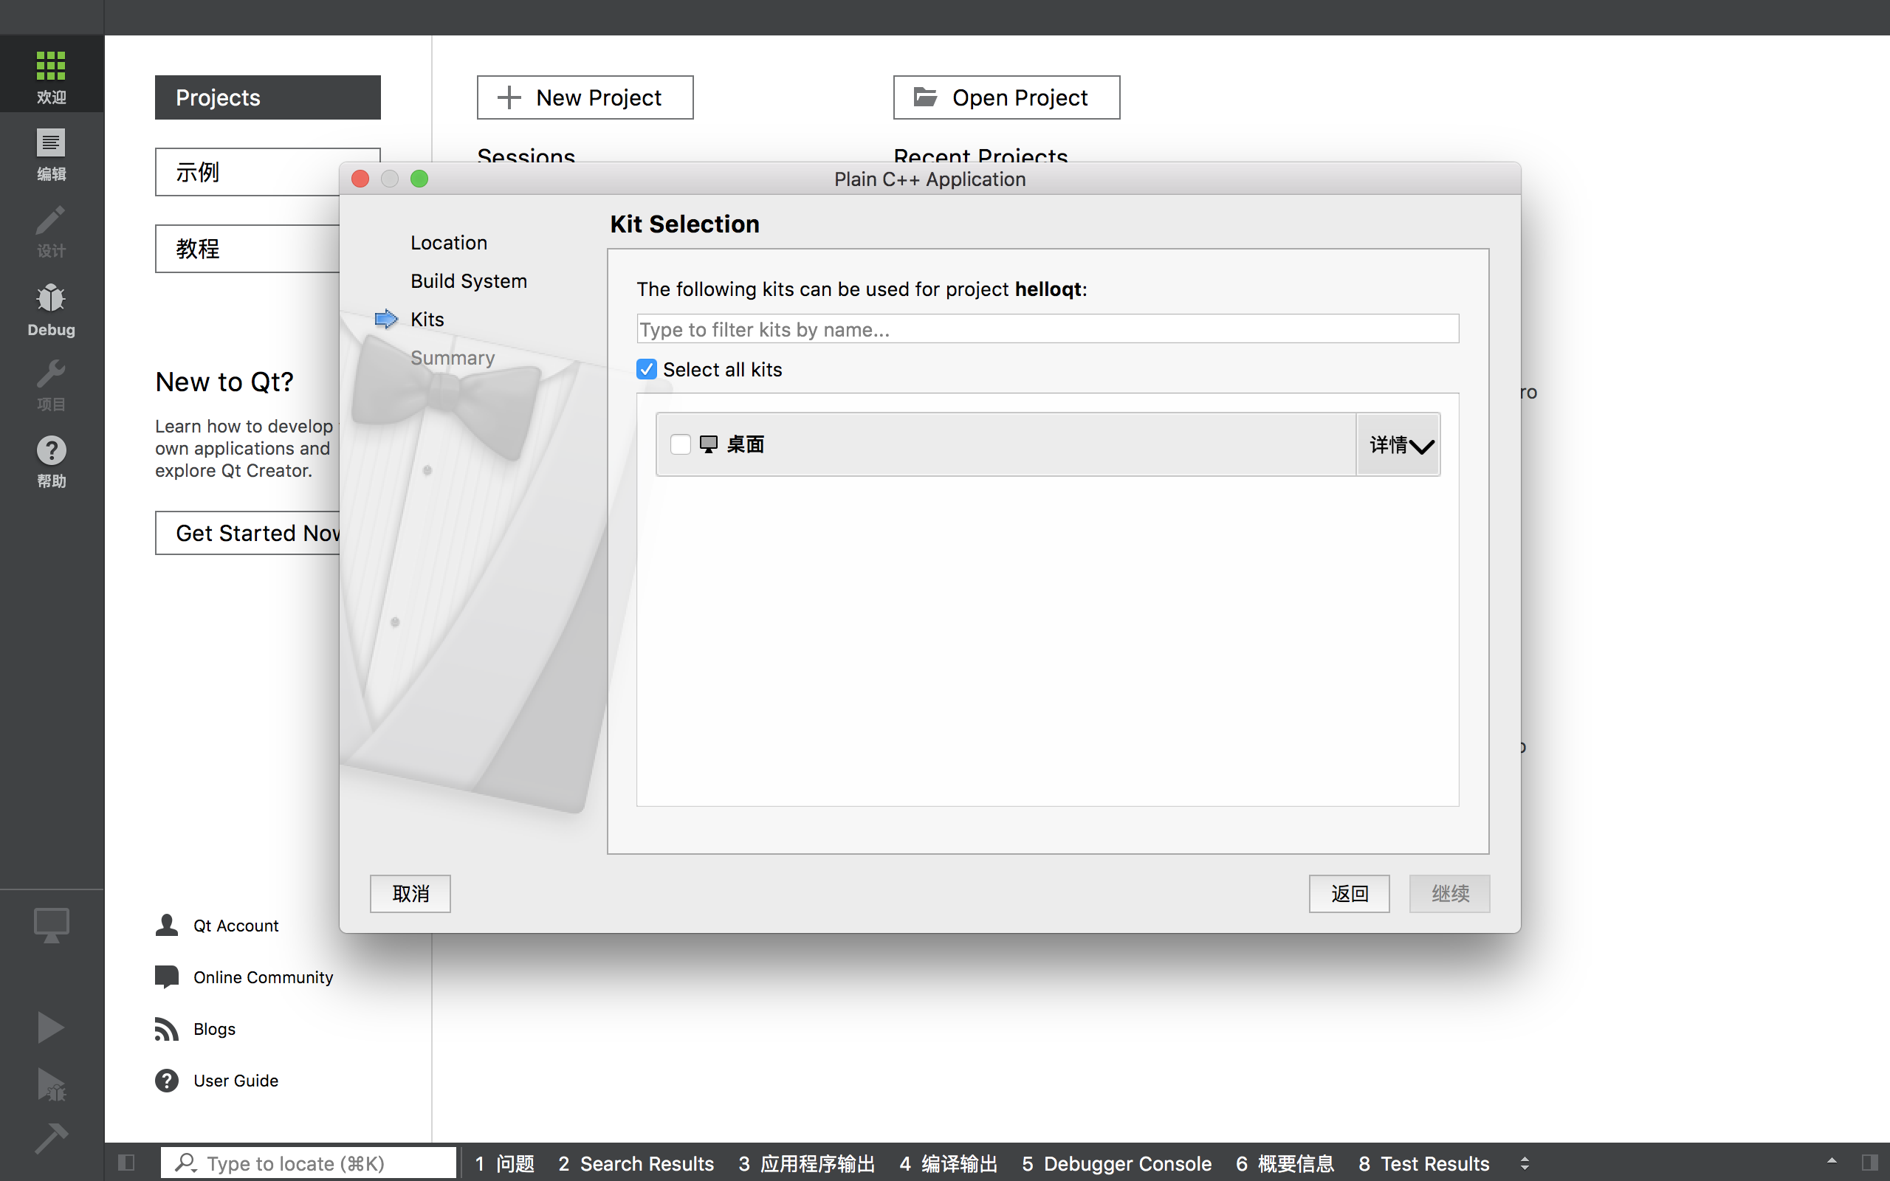This screenshot has width=1890, height=1181.
Task: Uncheck Select all kits checkbox
Action: 647,370
